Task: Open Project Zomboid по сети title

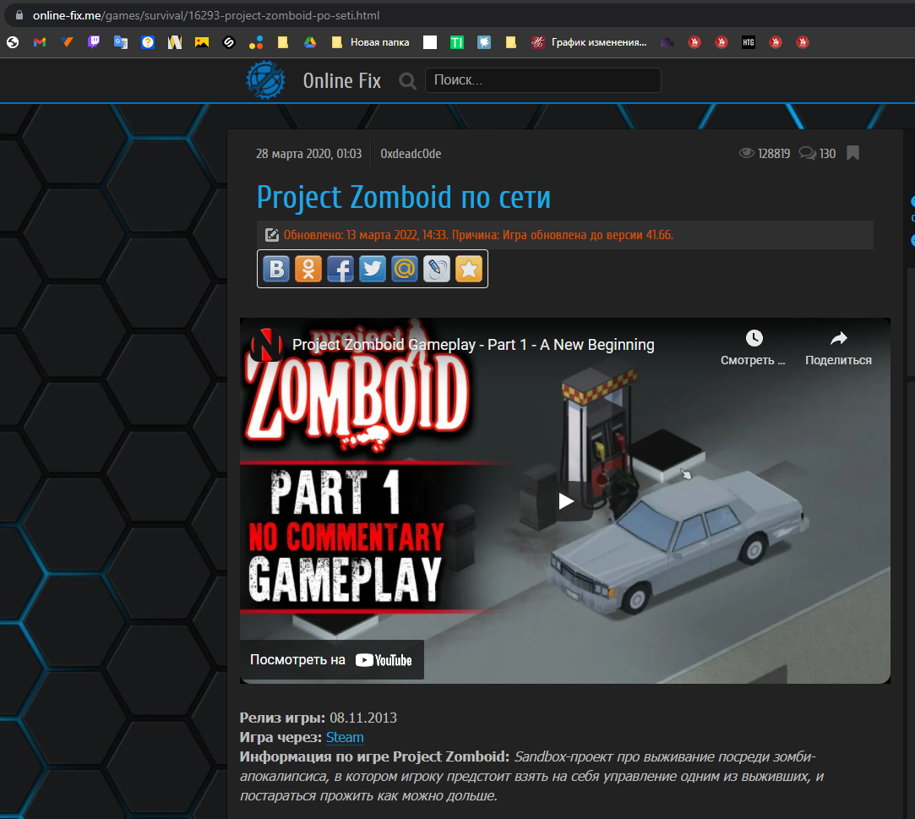Action: [404, 197]
